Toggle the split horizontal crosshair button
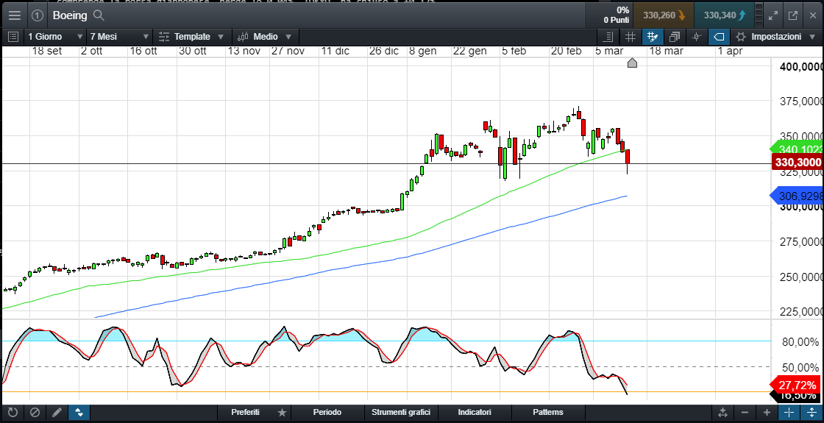The width and height of the screenshot is (824, 423). pos(811,413)
